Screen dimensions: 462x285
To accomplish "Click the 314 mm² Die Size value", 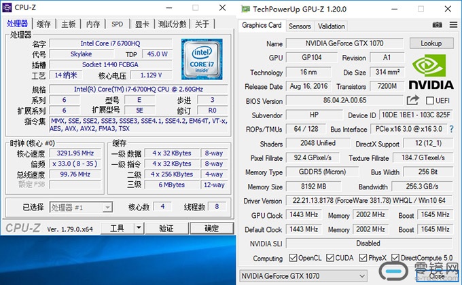I will pos(387,72).
